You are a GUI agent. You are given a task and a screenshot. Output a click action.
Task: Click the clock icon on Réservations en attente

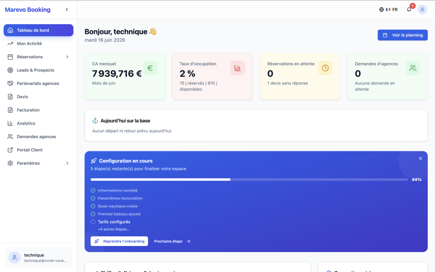[325, 68]
